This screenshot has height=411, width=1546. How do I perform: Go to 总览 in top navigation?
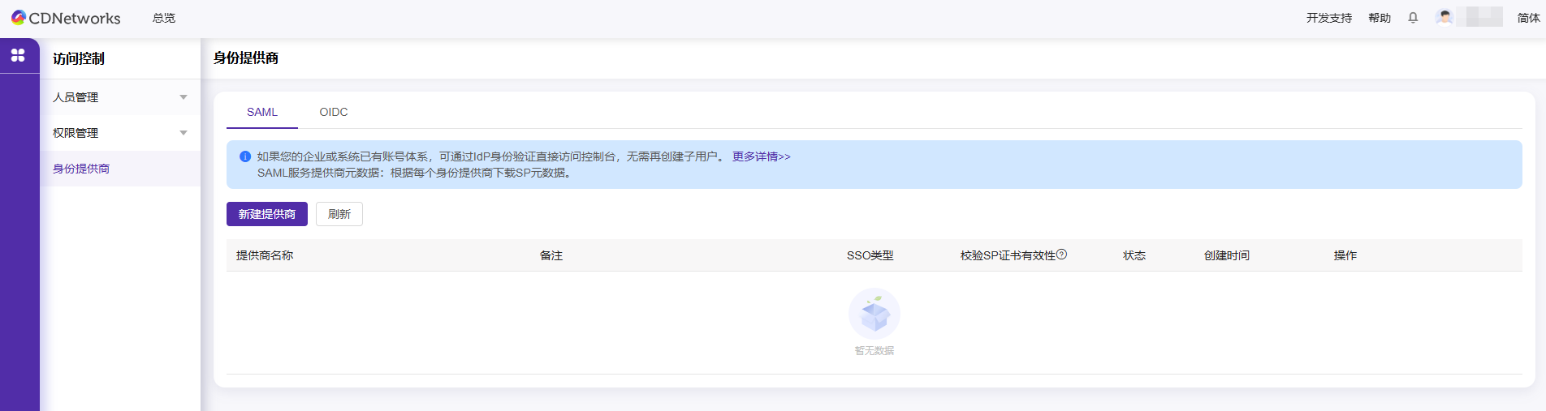tap(164, 18)
